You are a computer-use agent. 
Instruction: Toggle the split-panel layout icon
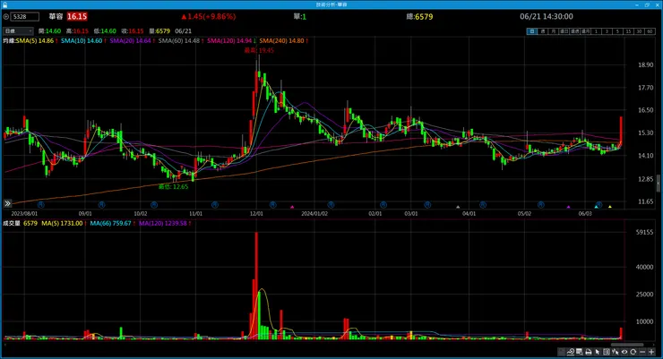pos(607,352)
